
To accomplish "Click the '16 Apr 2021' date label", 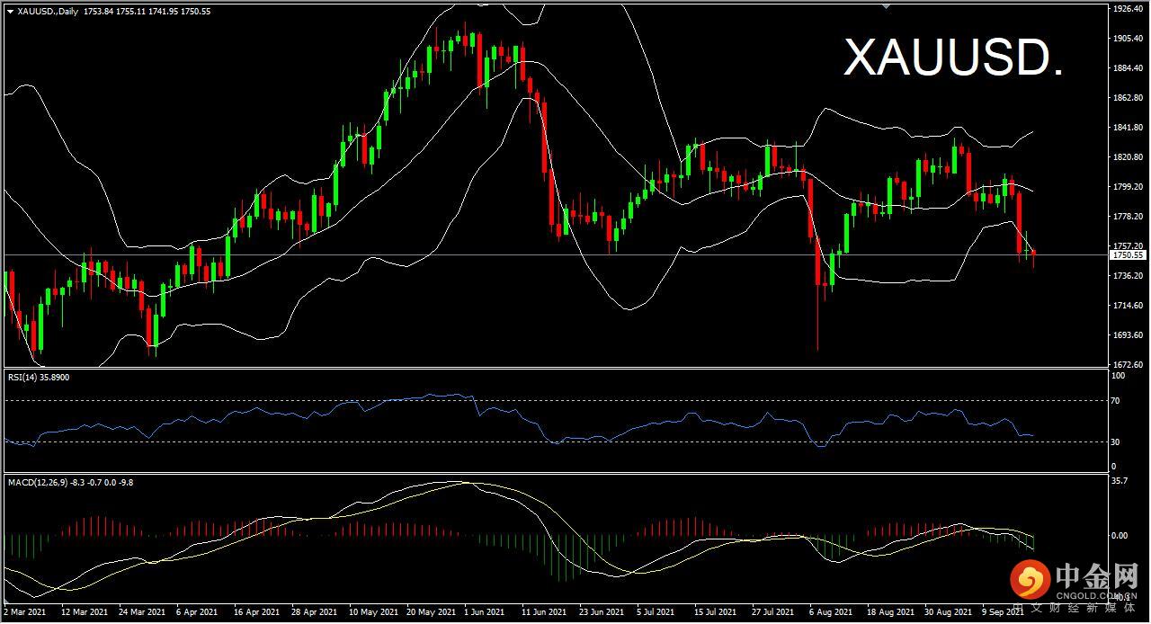I will (x=255, y=612).
